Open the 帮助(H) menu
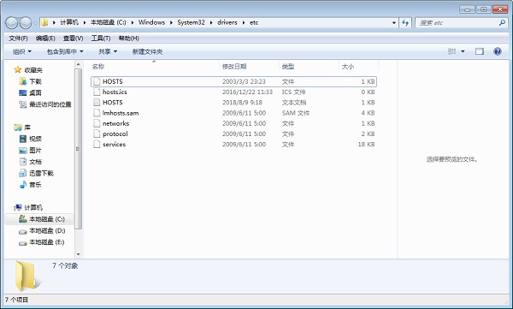 pyautogui.click(x=128, y=39)
